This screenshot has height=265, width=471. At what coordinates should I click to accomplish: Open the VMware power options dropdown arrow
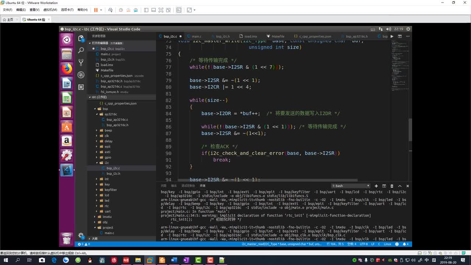101,10
